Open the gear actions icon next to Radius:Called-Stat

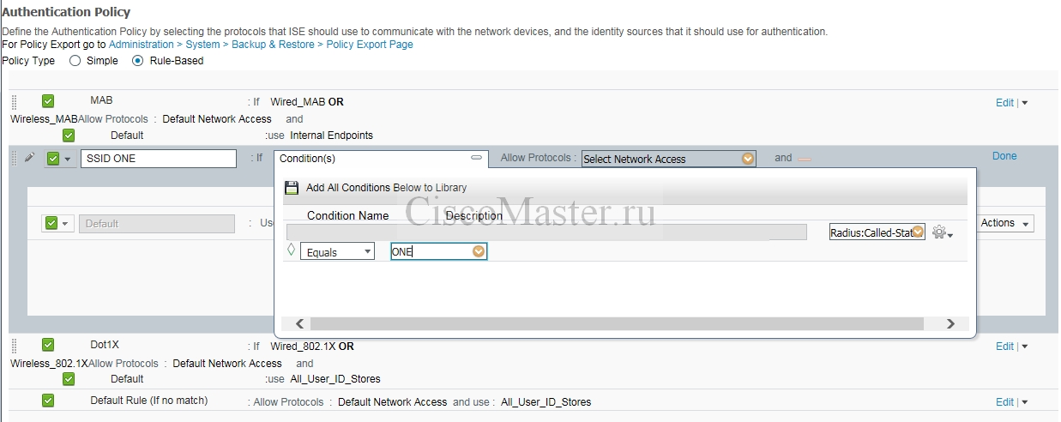click(x=943, y=232)
